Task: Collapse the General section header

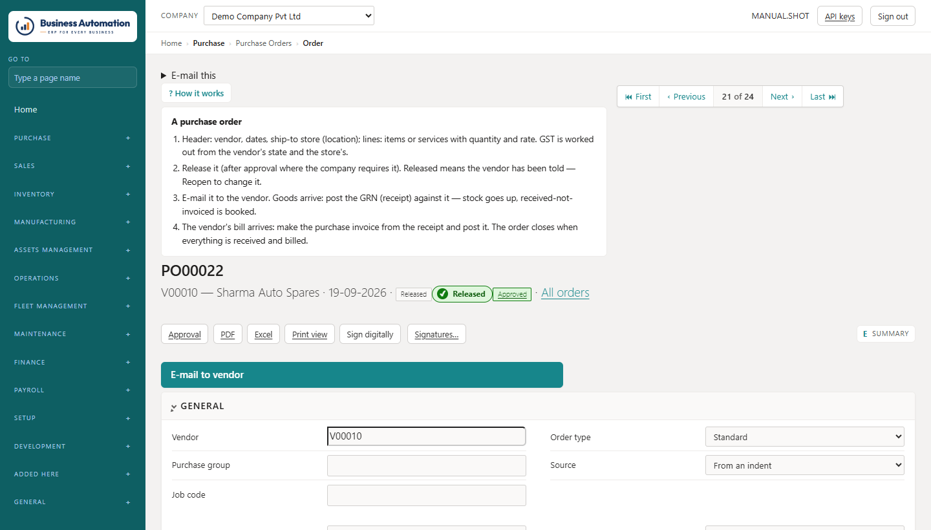Action: [x=538, y=407]
